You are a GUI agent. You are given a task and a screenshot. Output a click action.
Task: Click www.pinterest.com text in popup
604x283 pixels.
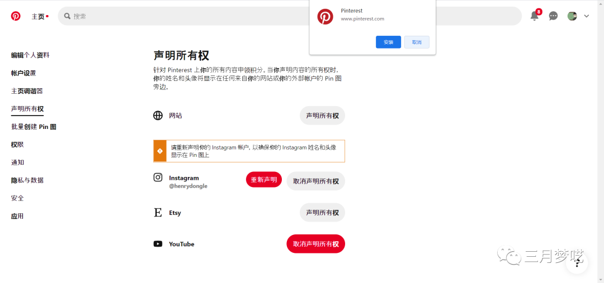(x=362, y=18)
